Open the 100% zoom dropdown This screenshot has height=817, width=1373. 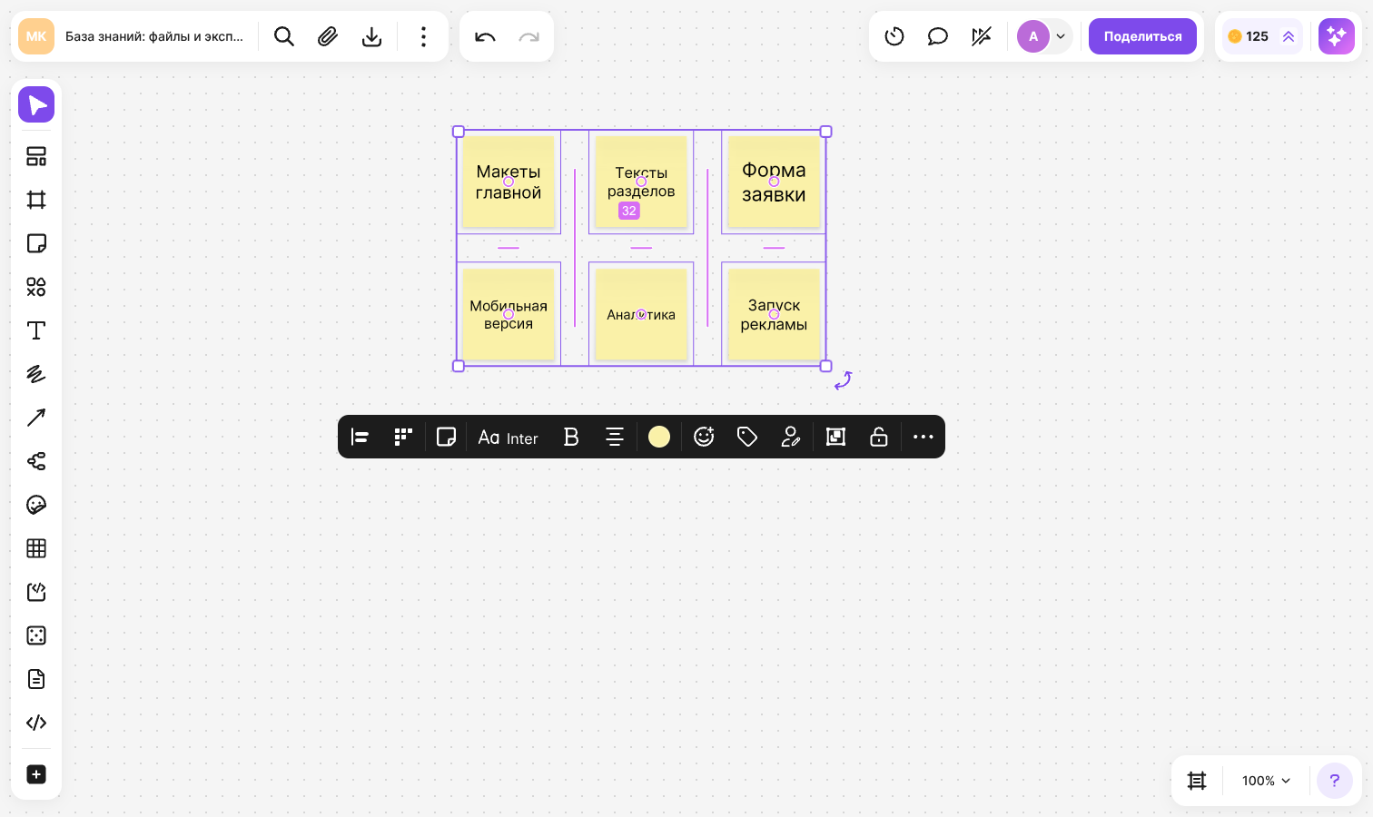click(x=1267, y=781)
